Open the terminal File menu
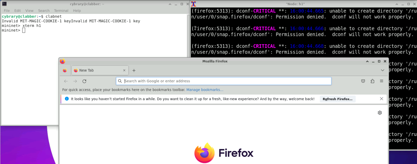 tap(7, 10)
